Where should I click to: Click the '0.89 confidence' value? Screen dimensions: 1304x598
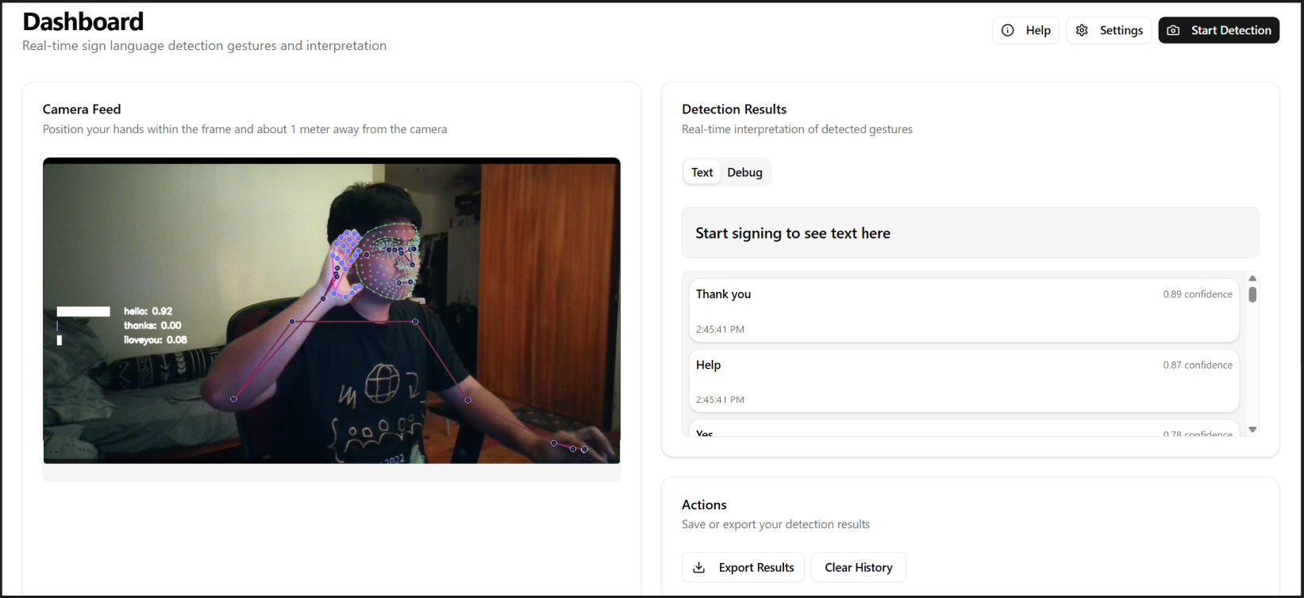[x=1198, y=294]
